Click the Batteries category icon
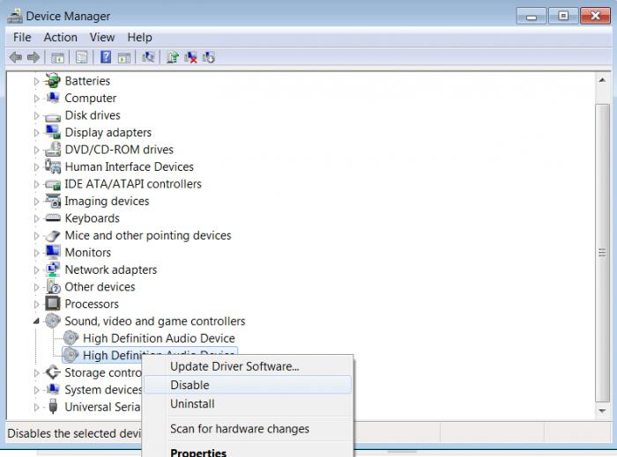This screenshot has height=457, width=617. (x=52, y=80)
